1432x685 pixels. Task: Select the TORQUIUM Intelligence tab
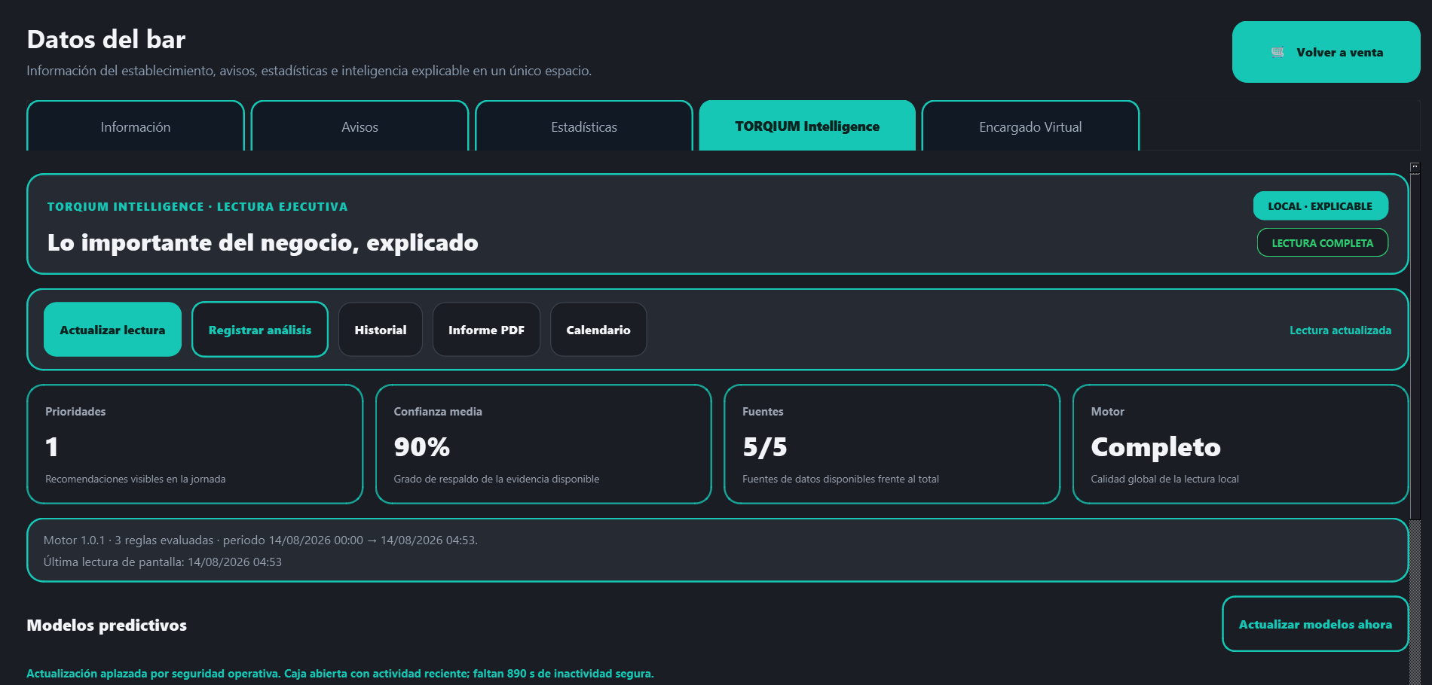(x=807, y=126)
